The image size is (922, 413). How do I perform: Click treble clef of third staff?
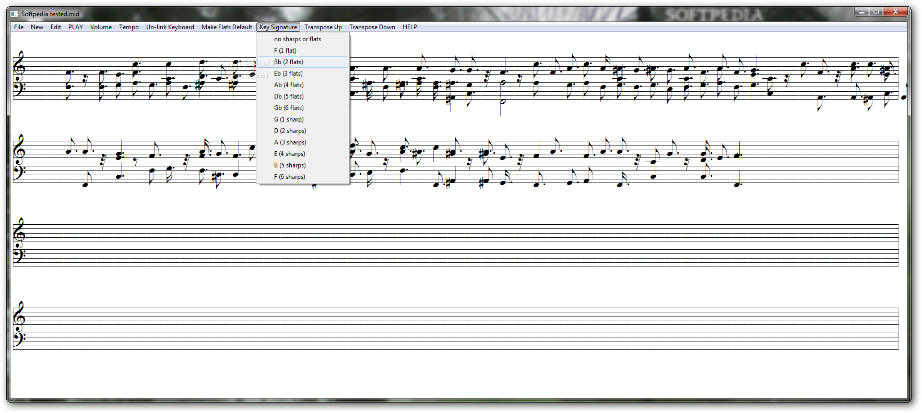(19, 233)
